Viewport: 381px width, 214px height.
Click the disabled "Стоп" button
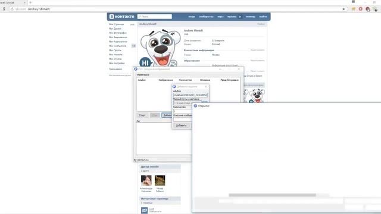point(155,115)
